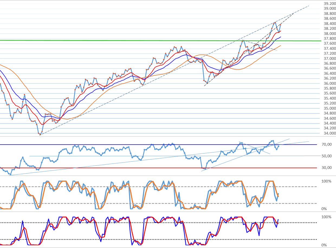The height and width of the screenshot is (248, 336).
Task: Click the 100% label of the blue-orange stochastic panel
Action: pos(326,181)
